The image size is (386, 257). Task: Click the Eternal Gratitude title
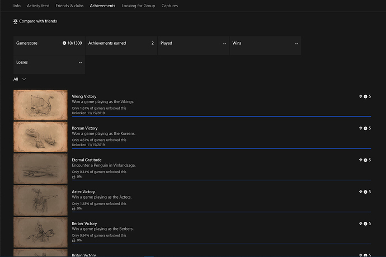click(87, 160)
